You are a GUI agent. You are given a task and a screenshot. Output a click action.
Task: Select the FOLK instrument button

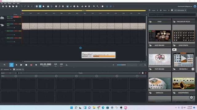pos(159,22)
